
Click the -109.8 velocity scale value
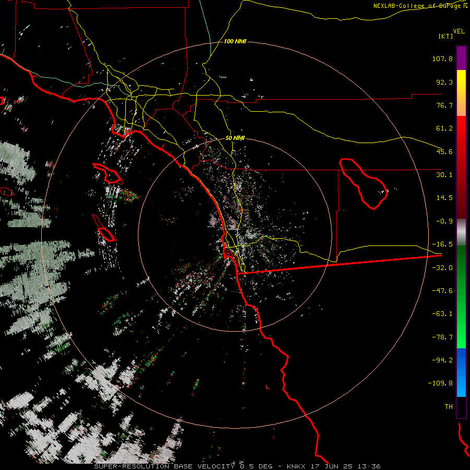(x=440, y=383)
